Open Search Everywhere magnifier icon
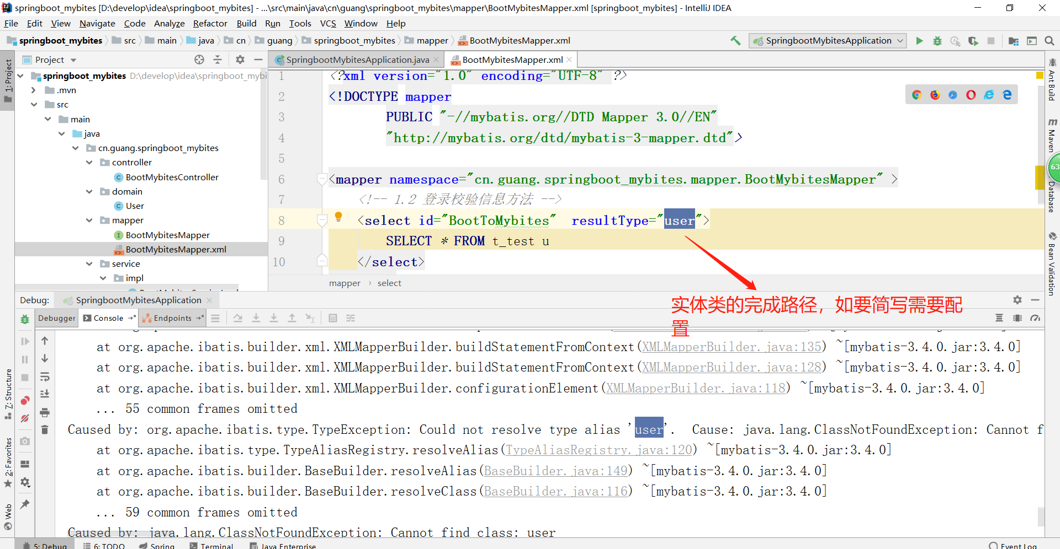 pos(1050,41)
